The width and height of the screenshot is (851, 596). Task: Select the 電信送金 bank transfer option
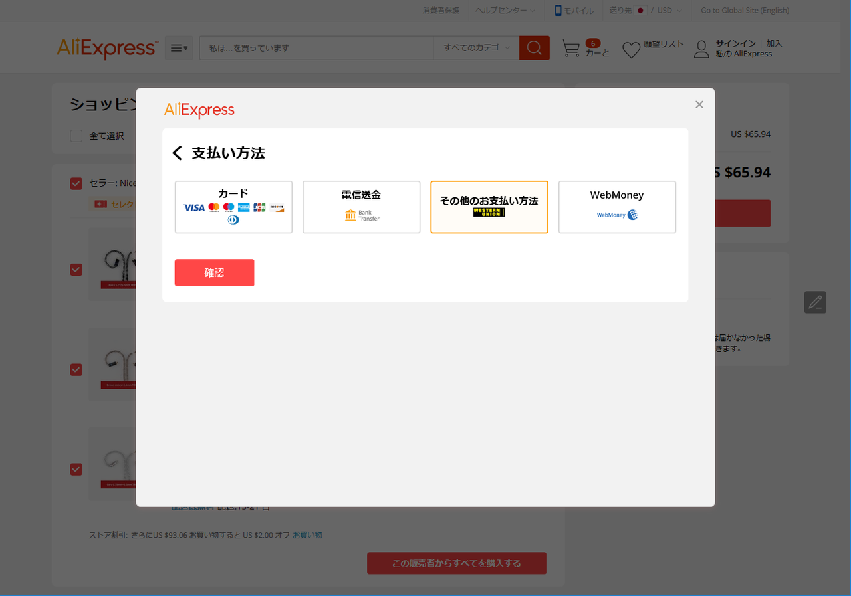(361, 207)
